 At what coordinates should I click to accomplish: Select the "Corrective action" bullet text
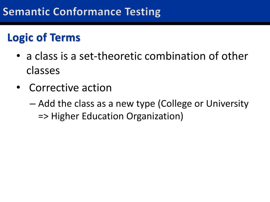click(x=70, y=88)
